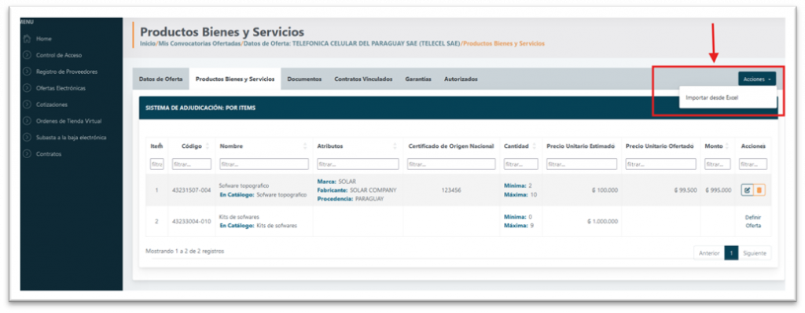Click the Home icon in the sidebar

coord(28,39)
